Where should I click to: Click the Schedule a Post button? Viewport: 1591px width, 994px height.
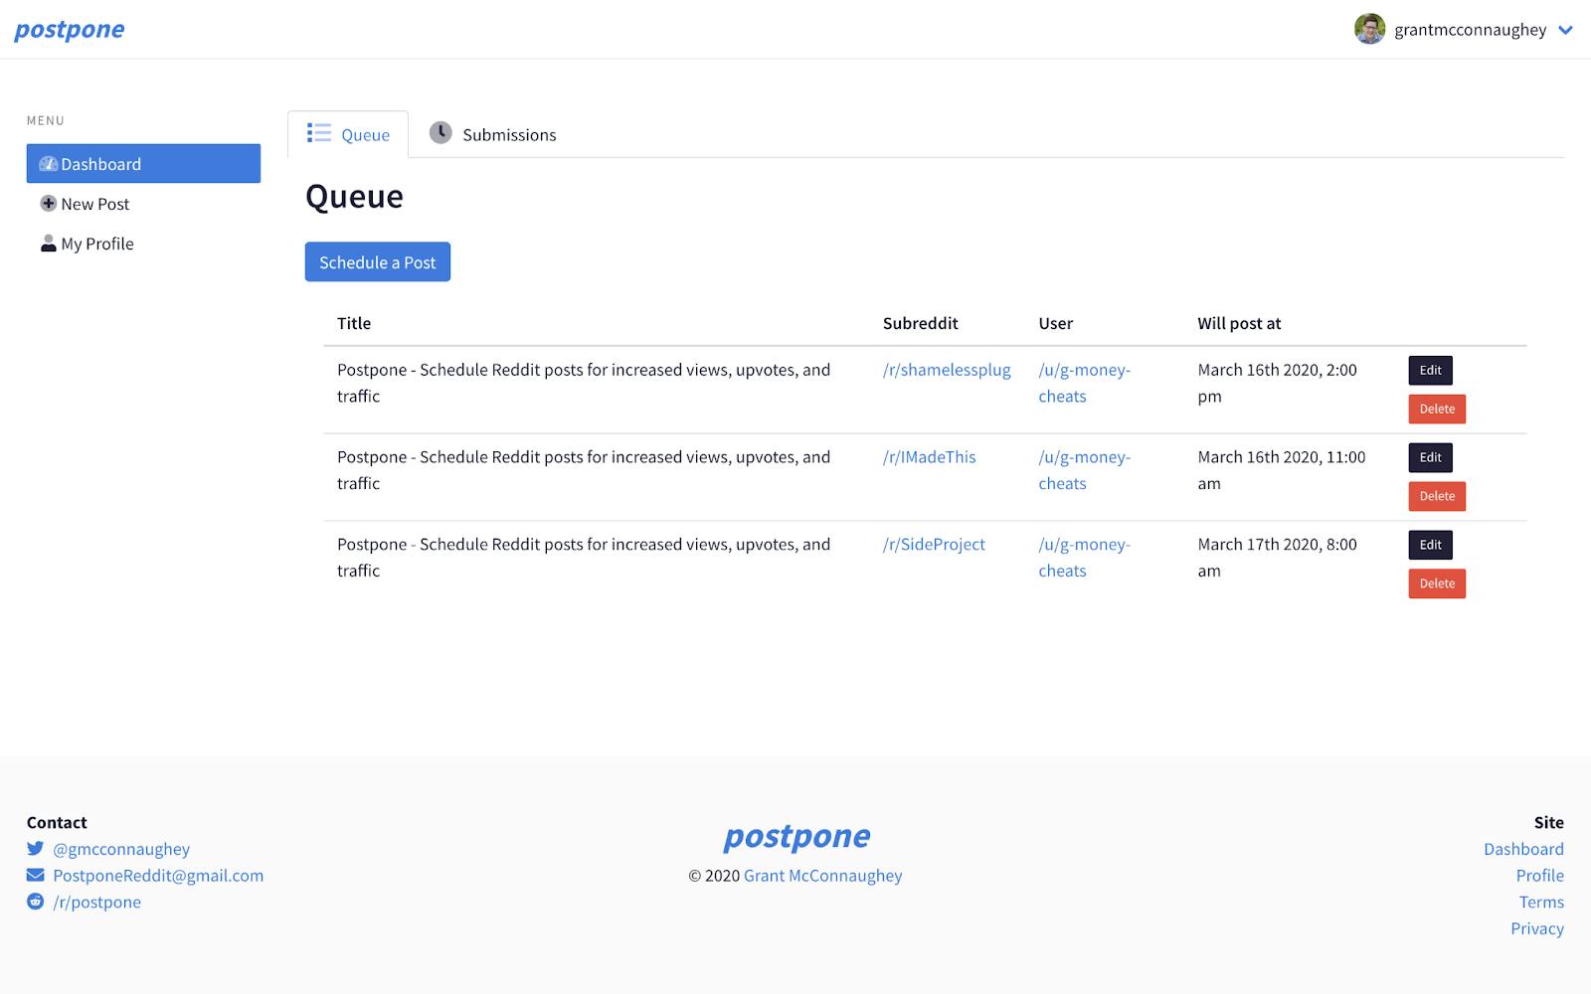tap(378, 262)
